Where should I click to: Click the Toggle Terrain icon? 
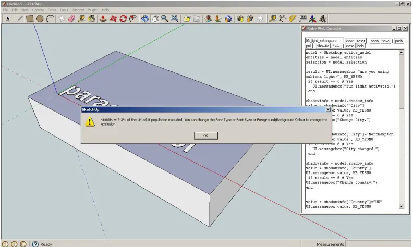pos(197,19)
